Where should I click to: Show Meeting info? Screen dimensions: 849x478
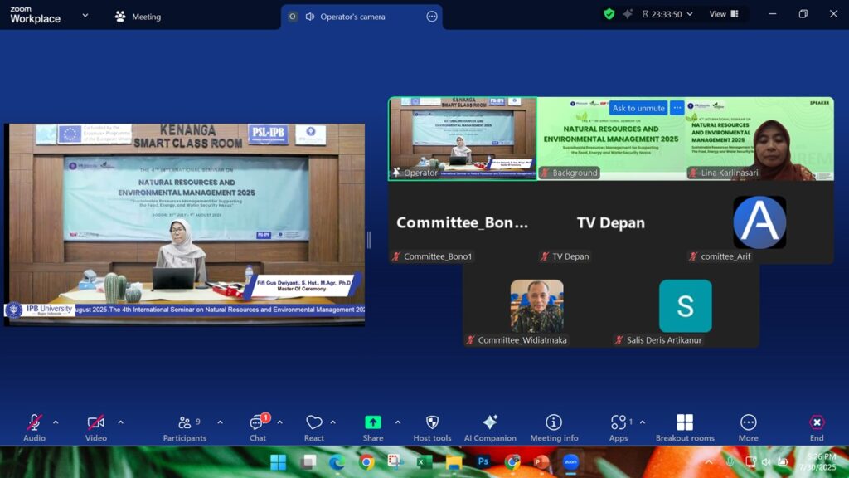pos(554,427)
